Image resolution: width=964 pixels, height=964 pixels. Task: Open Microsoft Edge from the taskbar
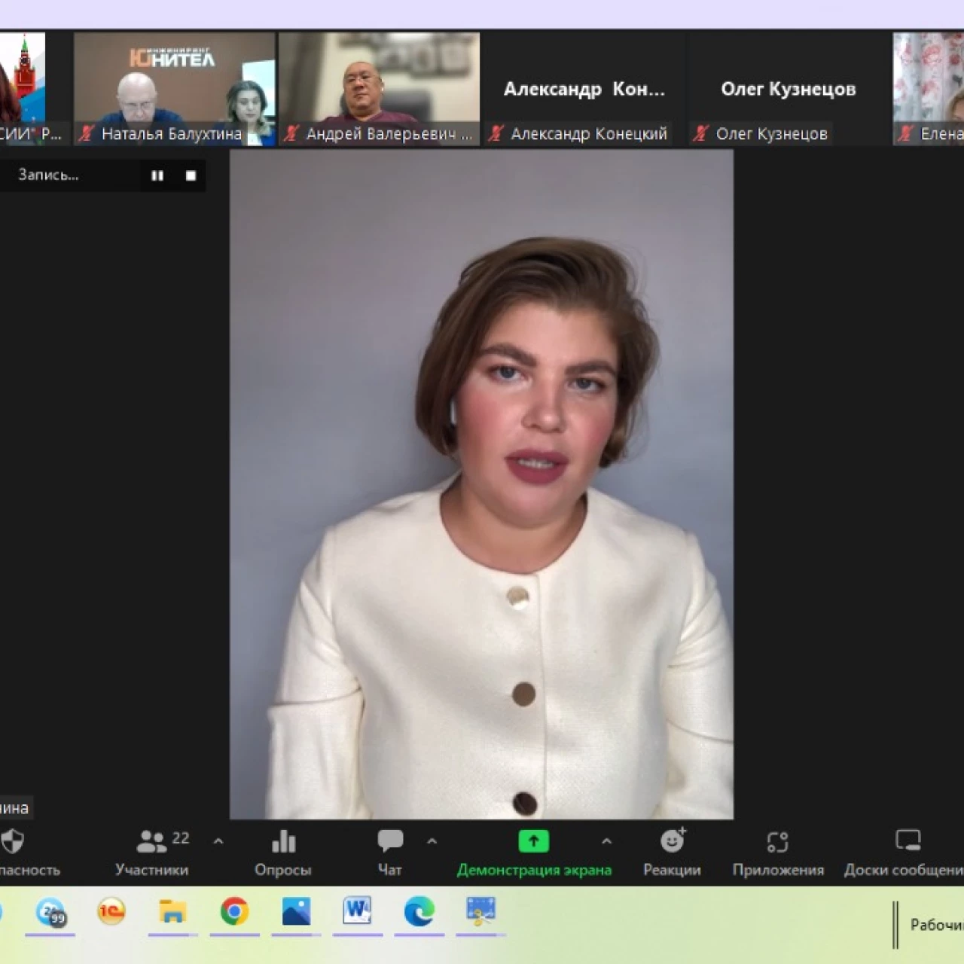[x=419, y=912]
